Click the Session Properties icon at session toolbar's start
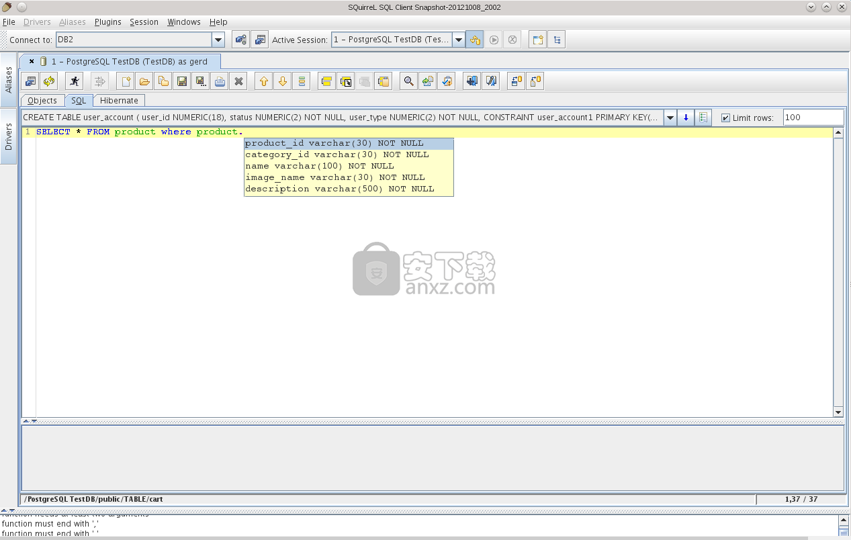This screenshot has height=540, width=851. (30, 81)
